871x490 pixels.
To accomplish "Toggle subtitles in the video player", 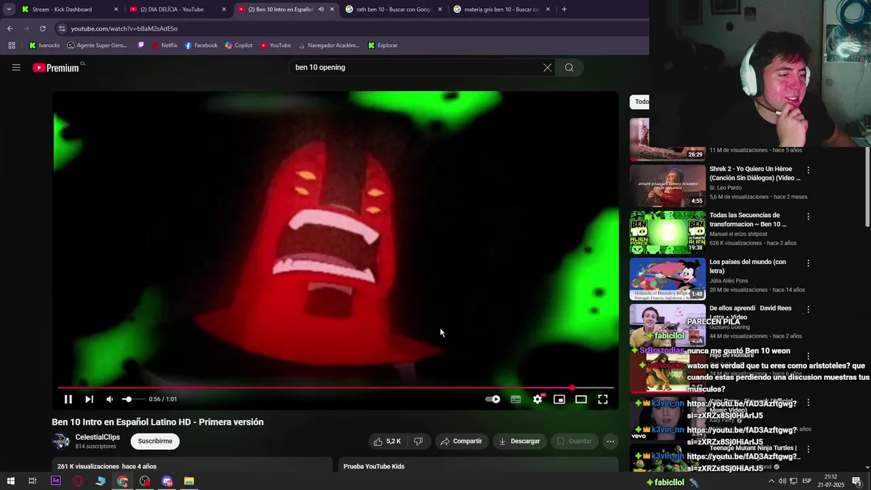I will 516,399.
